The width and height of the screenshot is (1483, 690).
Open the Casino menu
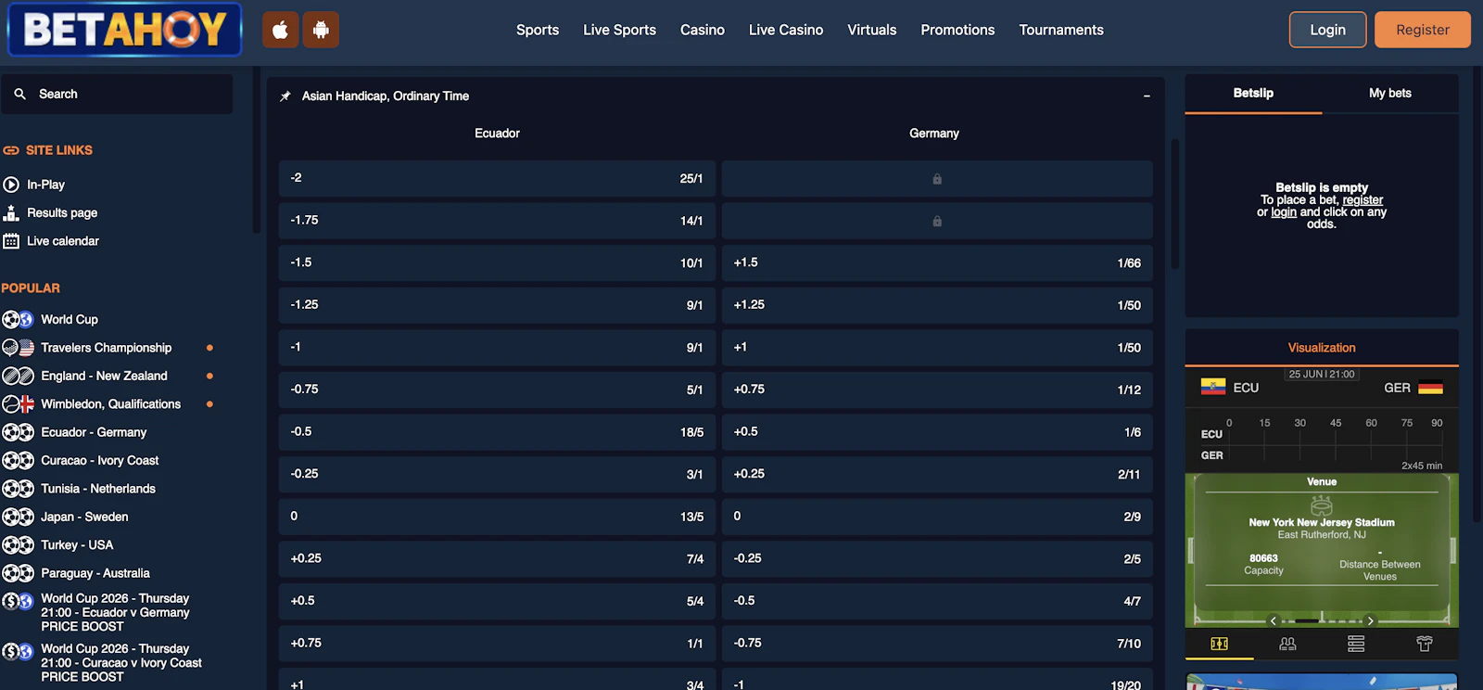tap(703, 30)
